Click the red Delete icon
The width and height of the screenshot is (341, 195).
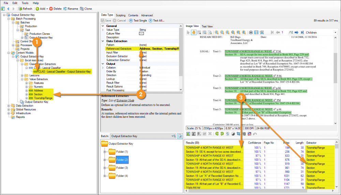click(51, 9)
